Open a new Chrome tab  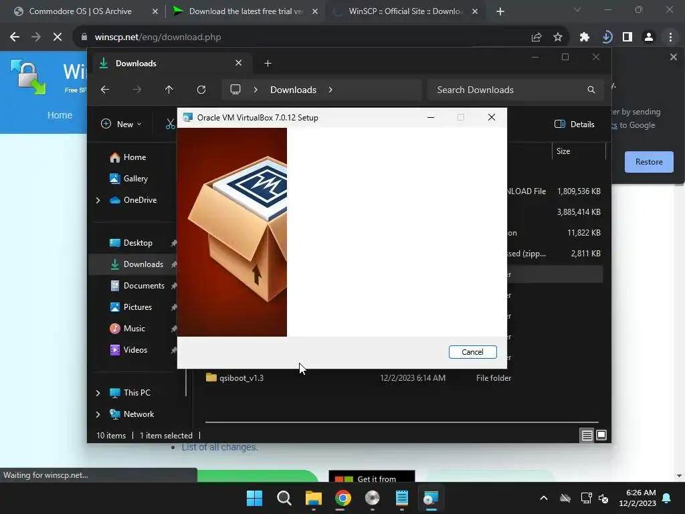[x=500, y=12]
